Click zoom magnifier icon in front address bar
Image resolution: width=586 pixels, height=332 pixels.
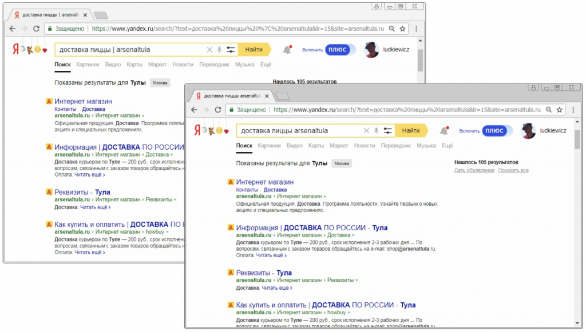coord(549,110)
